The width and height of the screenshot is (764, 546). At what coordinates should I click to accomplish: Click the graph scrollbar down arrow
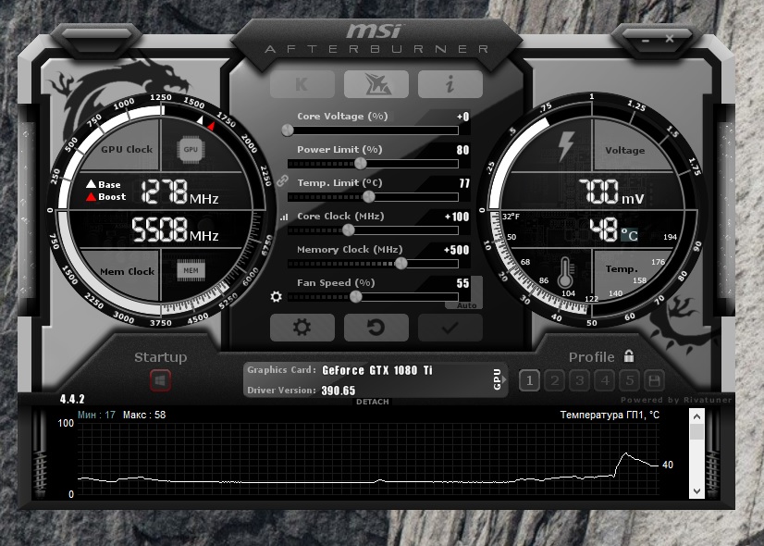tap(696, 490)
